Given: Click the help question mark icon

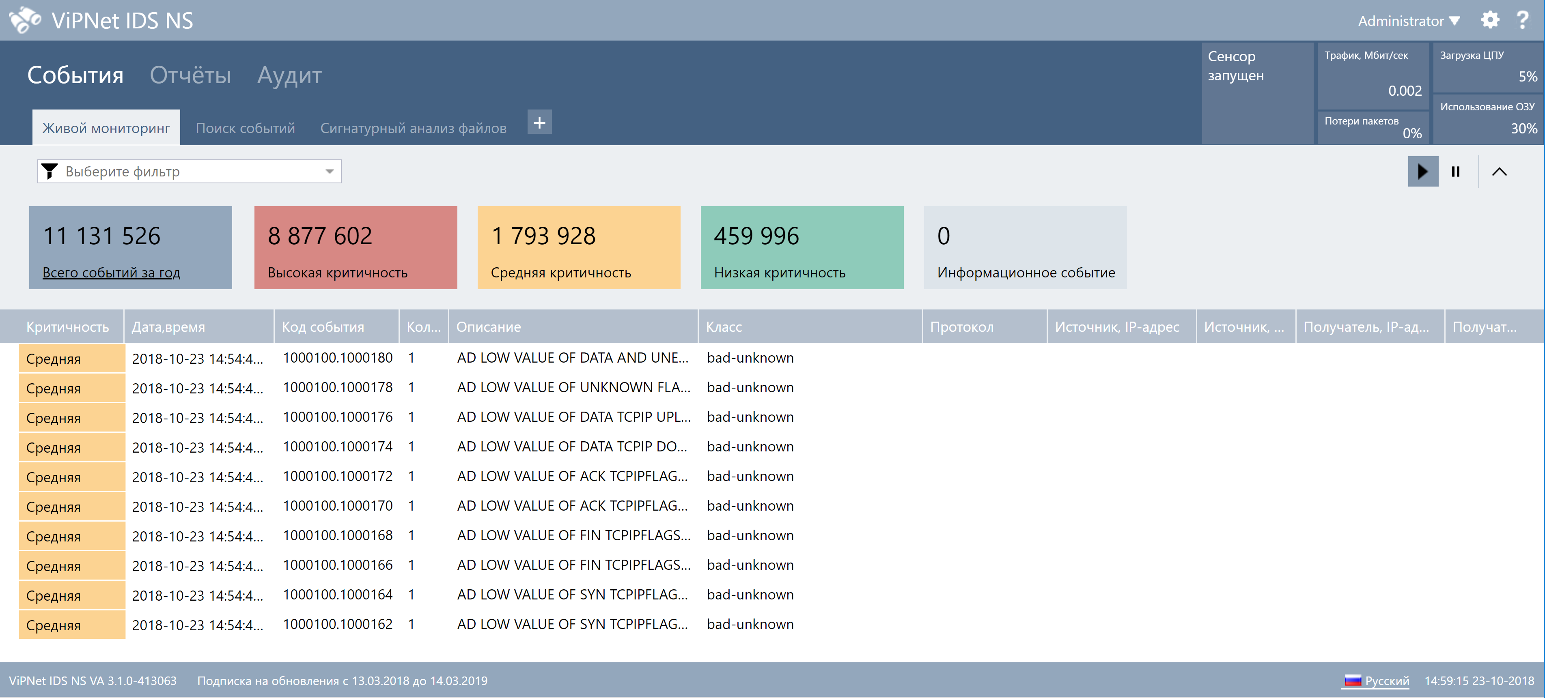Looking at the screenshot, I should [1521, 20].
